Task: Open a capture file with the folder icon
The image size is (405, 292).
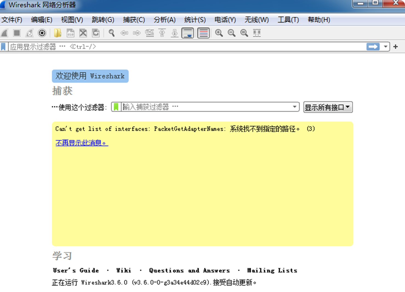Action: pos(58,33)
